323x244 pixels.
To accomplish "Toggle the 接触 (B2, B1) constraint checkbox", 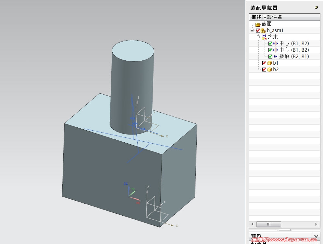I will 270,57.
